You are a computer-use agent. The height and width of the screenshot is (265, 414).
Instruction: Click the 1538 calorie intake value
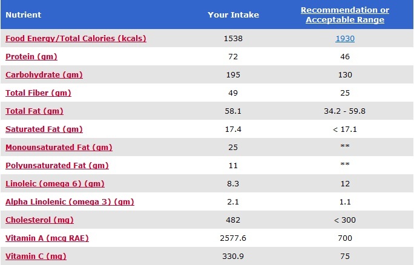pyautogui.click(x=232, y=39)
